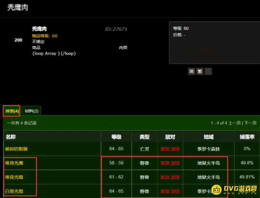Go to 上一页 previous page
The height and width of the screenshot is (198, 260).
235,123
